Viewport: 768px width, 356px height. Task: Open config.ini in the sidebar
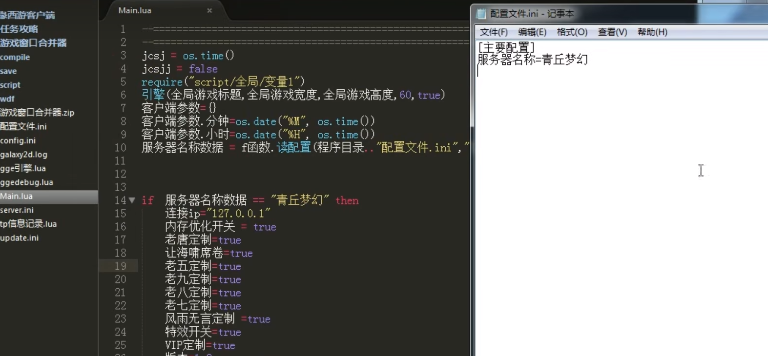[18, 140]
